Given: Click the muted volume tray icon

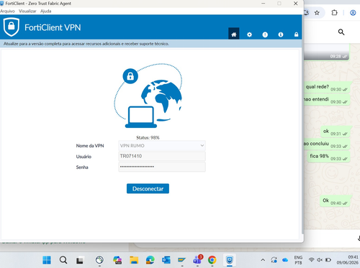Looking at the screenshot, I should click(320, 260).
